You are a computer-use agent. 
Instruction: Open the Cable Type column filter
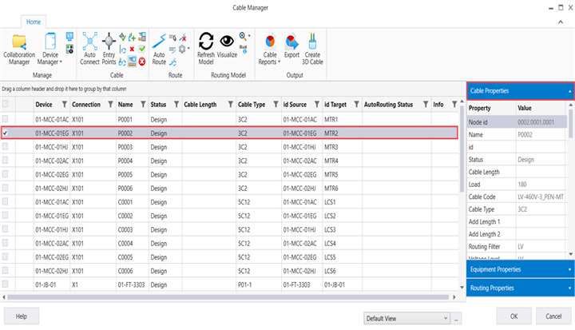276,104
